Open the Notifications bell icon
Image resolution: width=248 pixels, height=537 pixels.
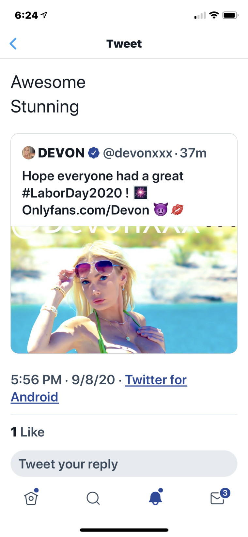point(155,498)
